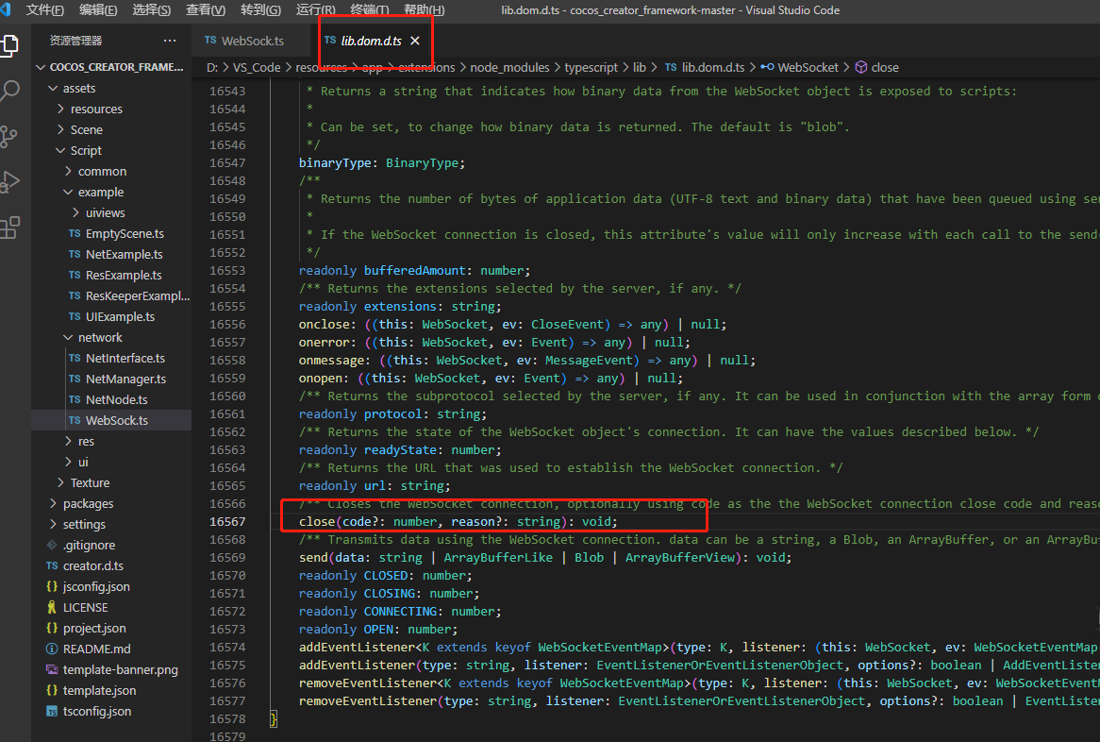Open ResExample.ts file
The width and height of the screenshot is (1100, 742).
[111, 275]
